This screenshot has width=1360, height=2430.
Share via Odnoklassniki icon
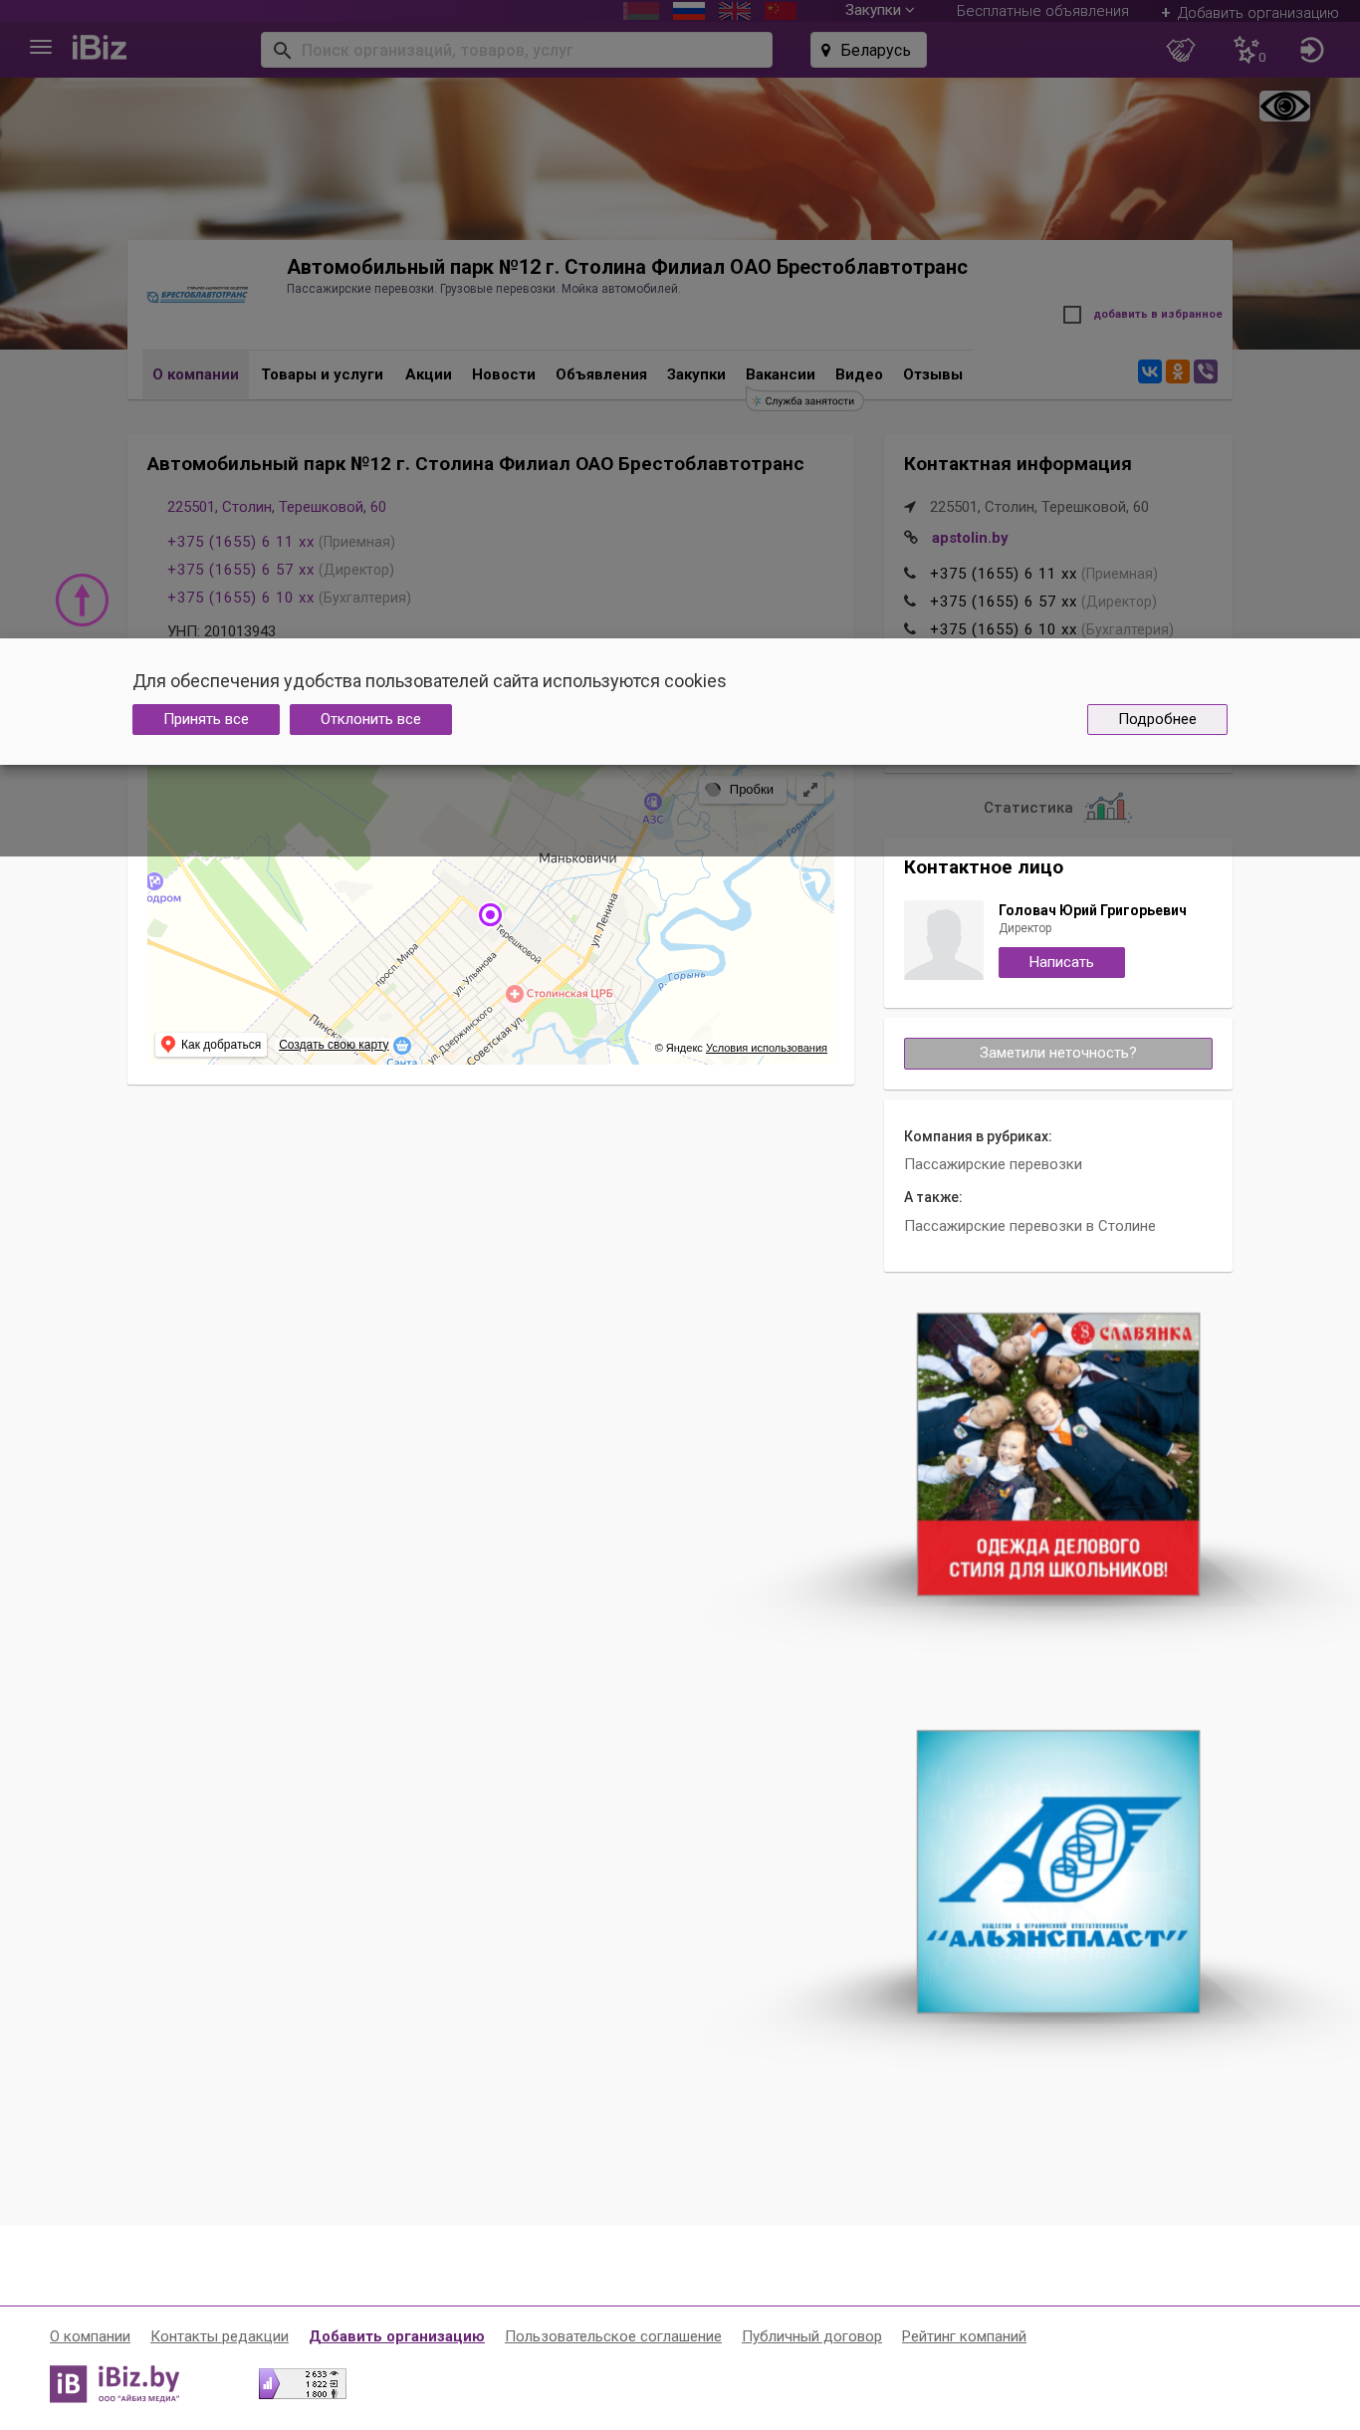(1178, 371)
